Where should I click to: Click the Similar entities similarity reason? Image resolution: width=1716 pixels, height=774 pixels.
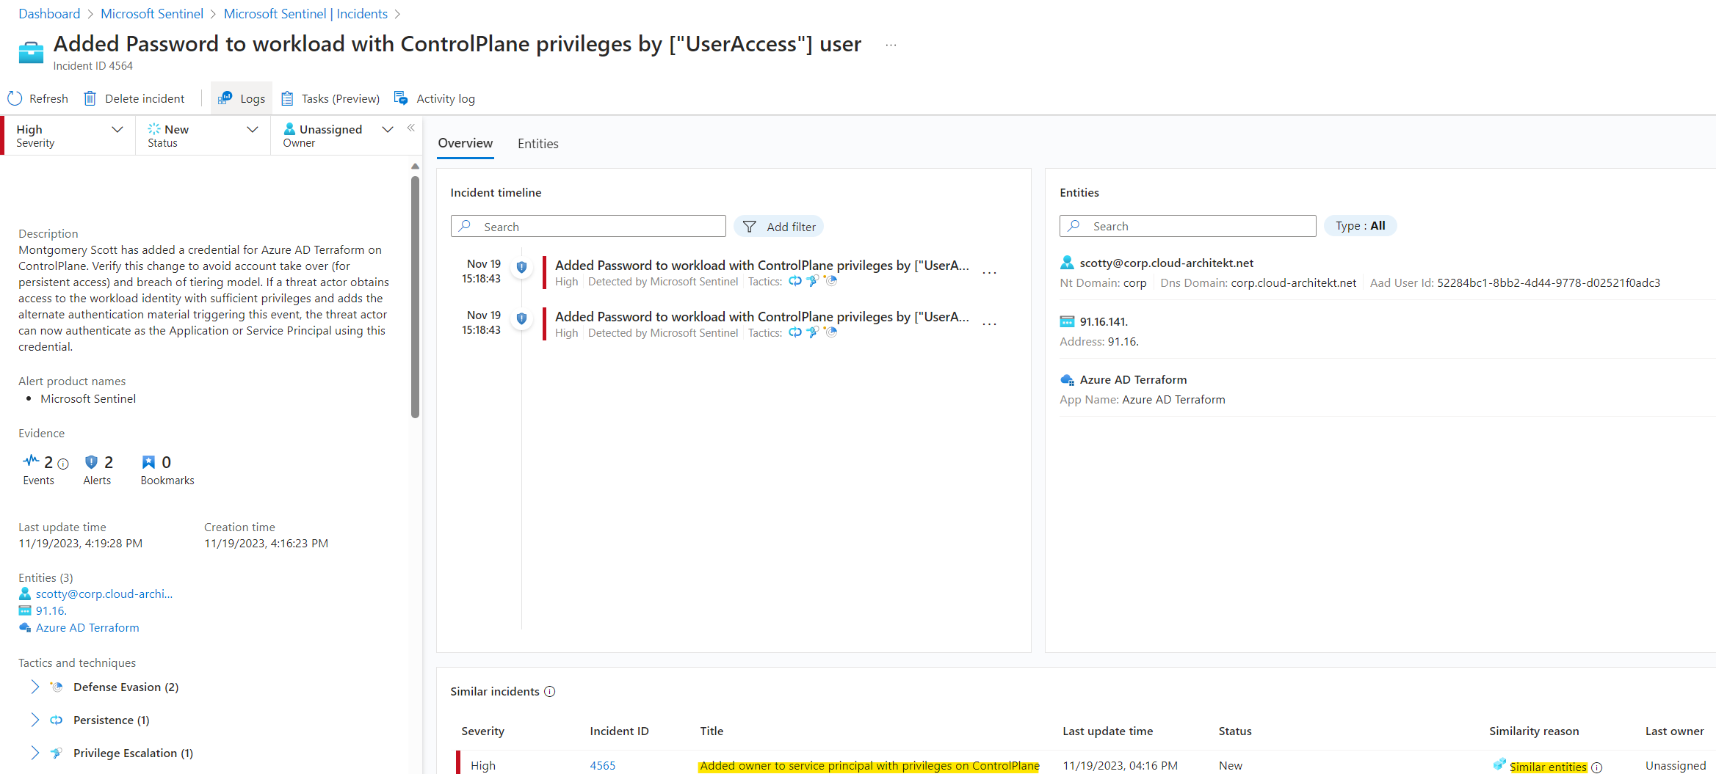click(x=1548, y=767)
